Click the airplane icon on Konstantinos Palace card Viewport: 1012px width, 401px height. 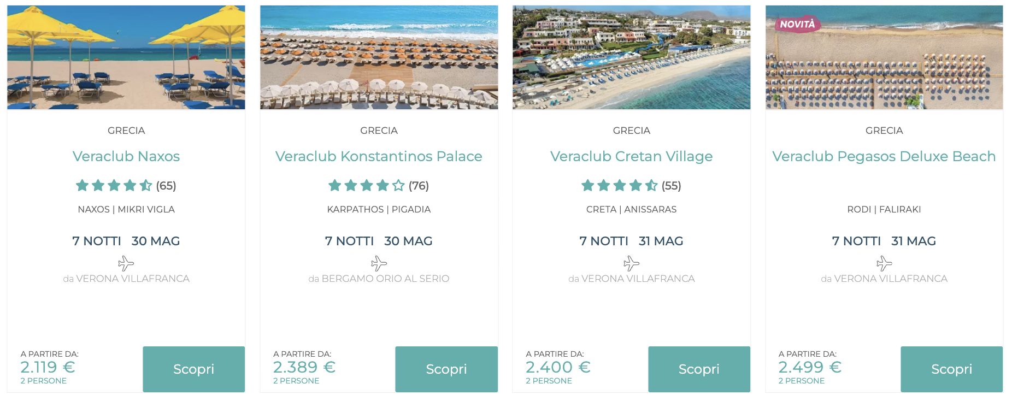click(379, 263)
